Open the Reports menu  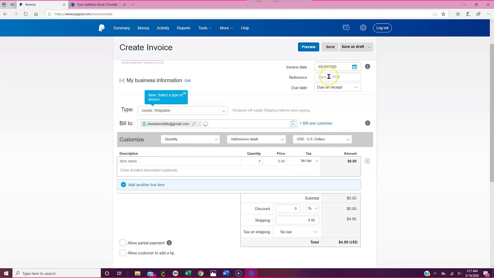point(184,28)
